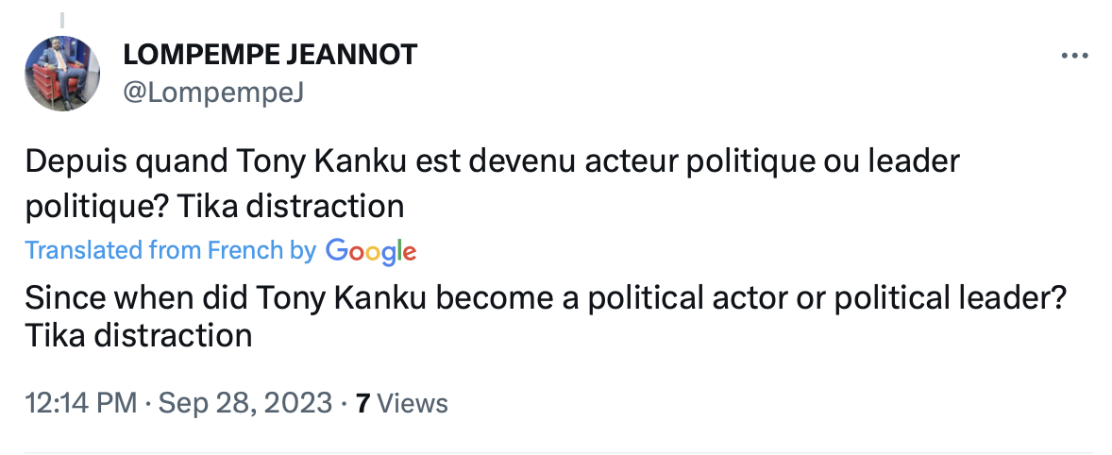Image resolution: width=1112 pixels, height=455 pixels.
Task: Click the Sep 28, 2023 date
Action: (x=244, y=404)
